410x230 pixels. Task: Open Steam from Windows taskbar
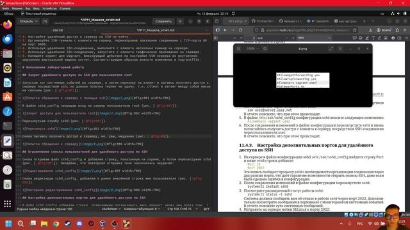(67, 224)
